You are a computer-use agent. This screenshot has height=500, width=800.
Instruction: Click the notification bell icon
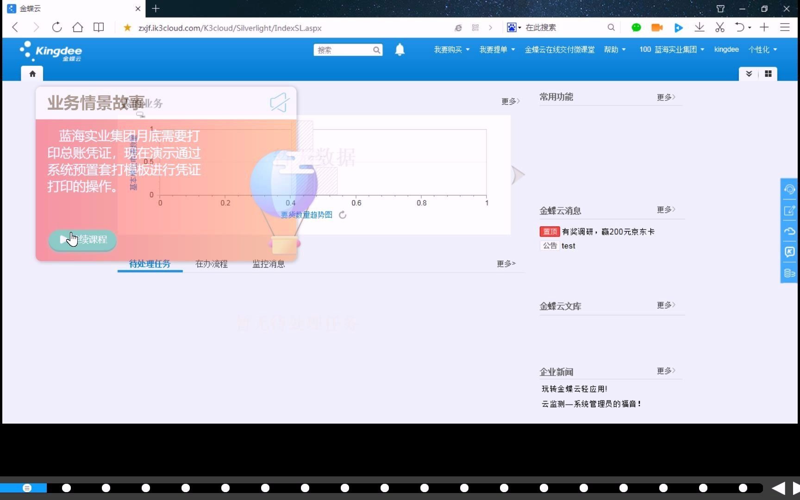400,50
